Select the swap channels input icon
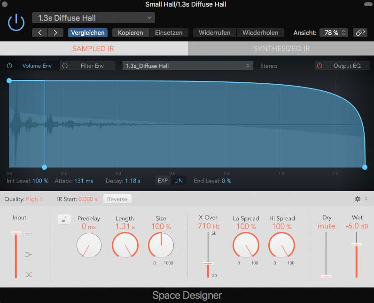The width and height of the screenshot is (374, 303). (29, 274)
